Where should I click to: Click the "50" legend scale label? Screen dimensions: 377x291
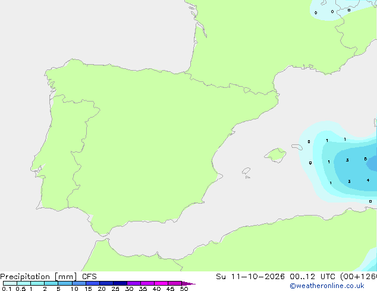click(x=184, y=289)
